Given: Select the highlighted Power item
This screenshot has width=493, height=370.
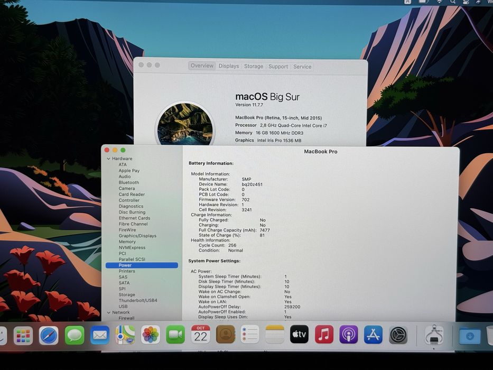Looking at the screenshot, I should pos(142,265).
